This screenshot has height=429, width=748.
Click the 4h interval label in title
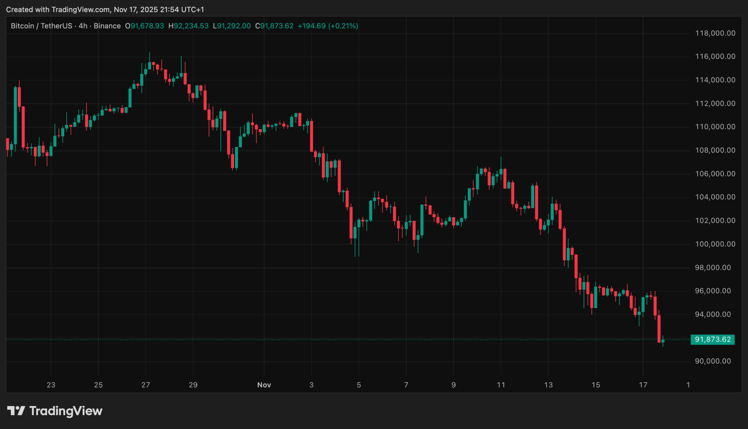click(x=83, y=26)
